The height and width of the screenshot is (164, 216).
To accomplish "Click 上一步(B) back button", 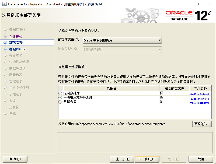I will tap(122, 159).
